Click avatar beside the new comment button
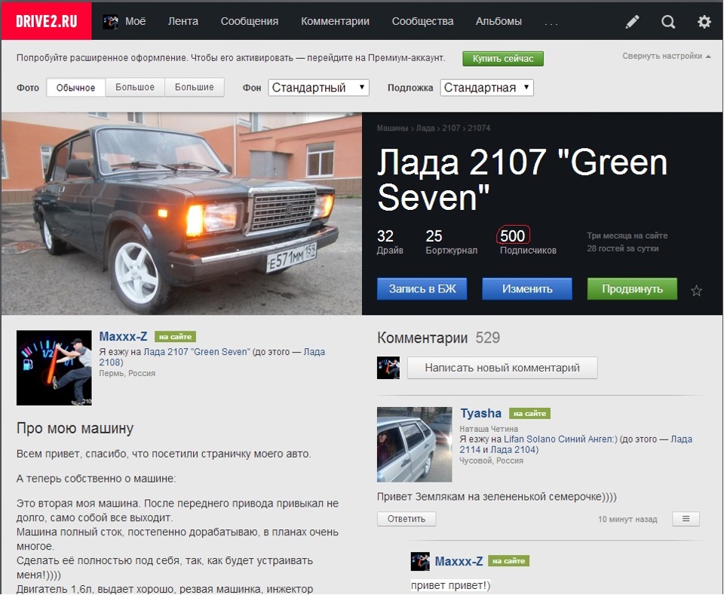Viewport: 724px width, 595px height. [x=388, y=368]
